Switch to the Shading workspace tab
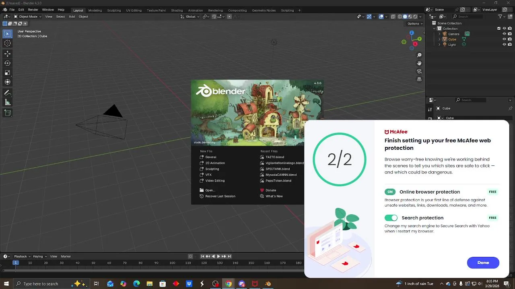This screenshot has width=515, height=289. pyautogui.click(x=177, y=10)
